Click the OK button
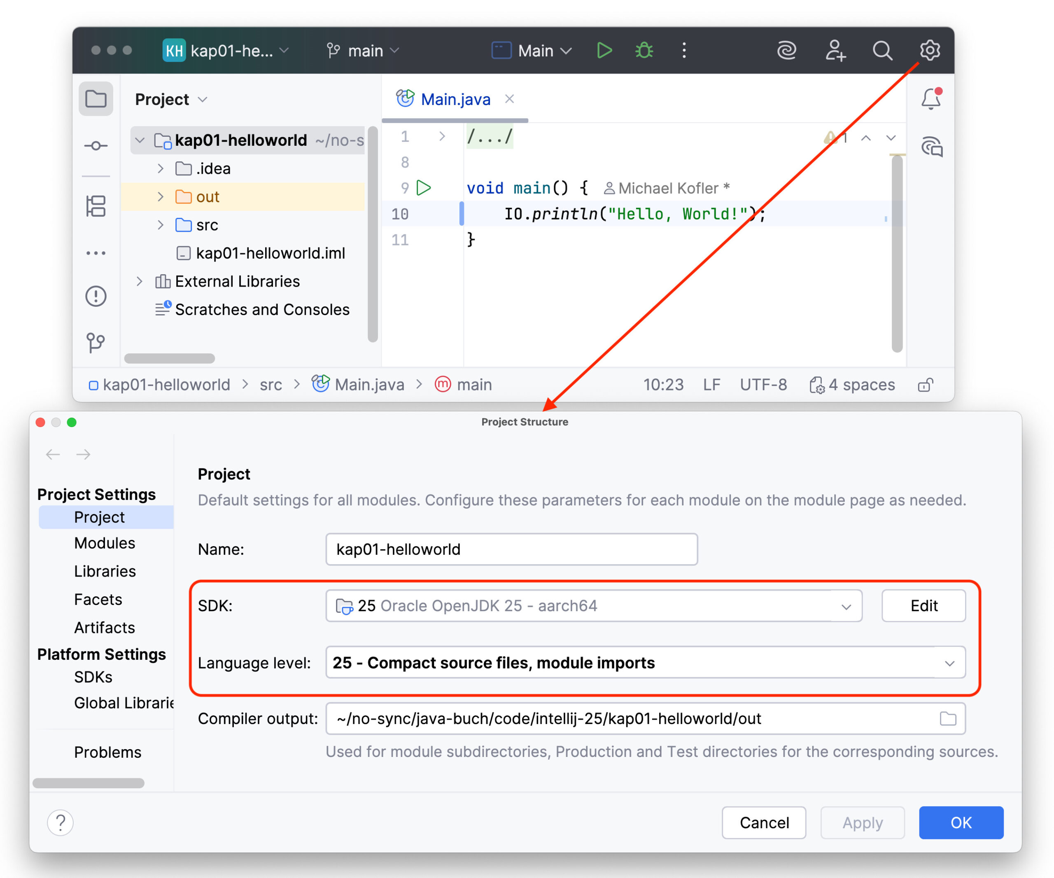 tap(961, 822)
